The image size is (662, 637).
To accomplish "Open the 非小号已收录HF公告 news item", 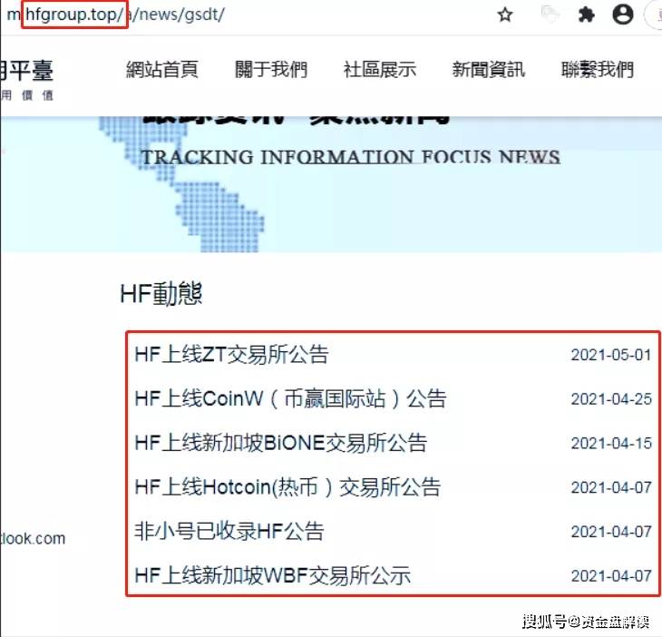I will point(229,532).
